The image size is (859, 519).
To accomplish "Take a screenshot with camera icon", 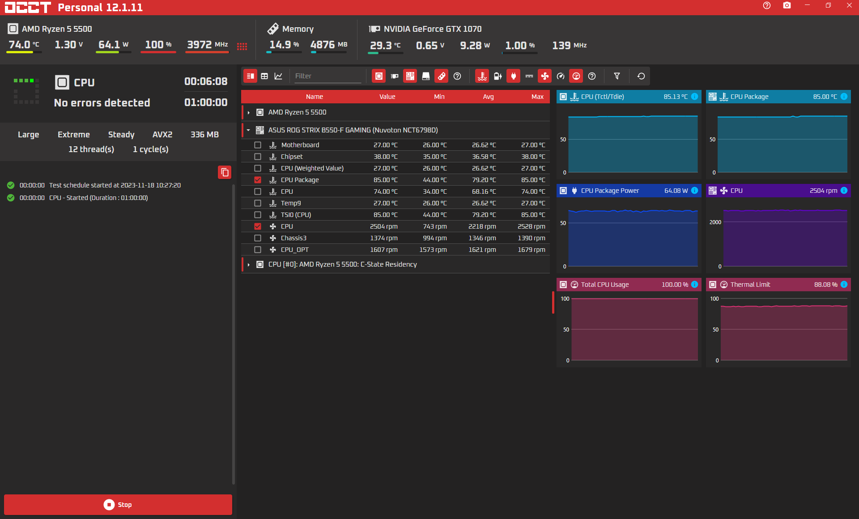I will point(787,6).
